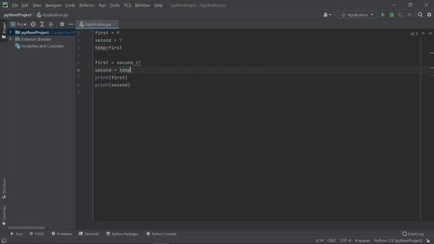Toggle the Favorites side tool tab
This screenshot has width=434, height=244.
[x=4, y=216]
